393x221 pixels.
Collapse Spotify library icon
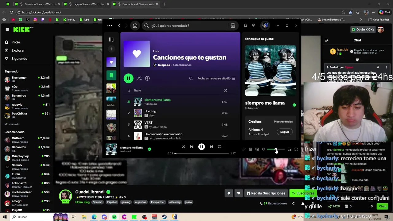(111, 40)
